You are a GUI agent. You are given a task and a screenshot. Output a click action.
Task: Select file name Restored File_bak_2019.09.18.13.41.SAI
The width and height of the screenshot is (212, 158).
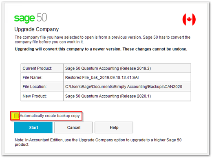click(x=102, y=77)
